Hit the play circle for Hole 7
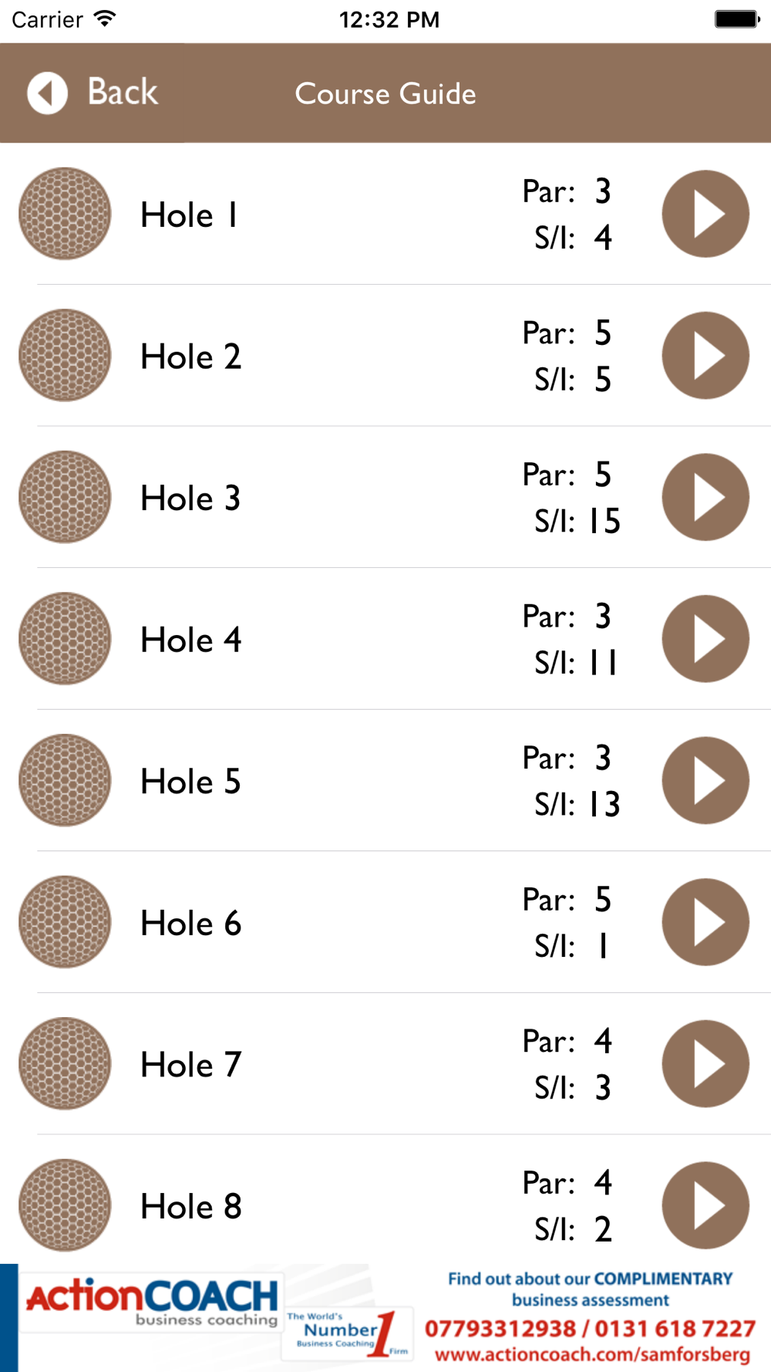Screen dimensions: 771x1372 click(705, 1063)
